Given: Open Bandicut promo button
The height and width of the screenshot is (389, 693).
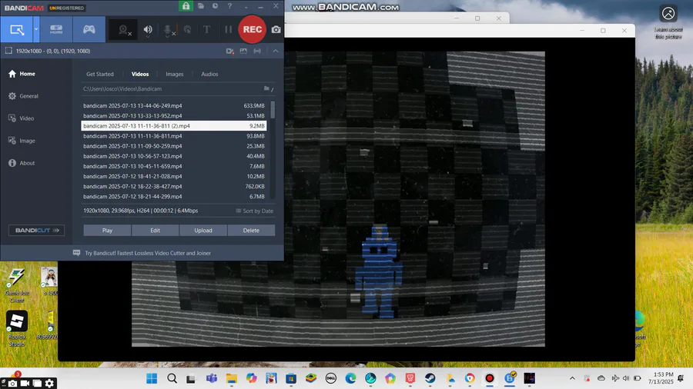Looking at the screenshot, I should point(37,230).
